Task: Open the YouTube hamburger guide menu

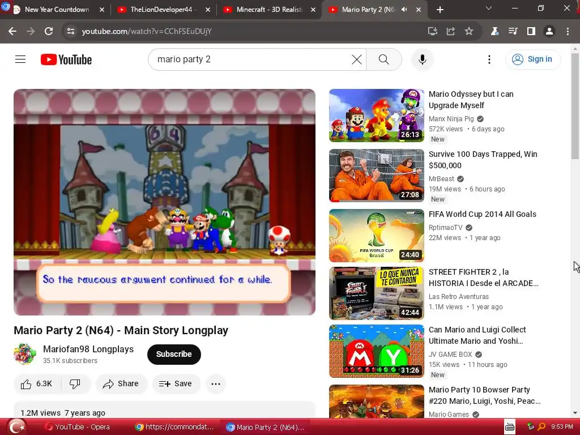Action: pos(20,59)
